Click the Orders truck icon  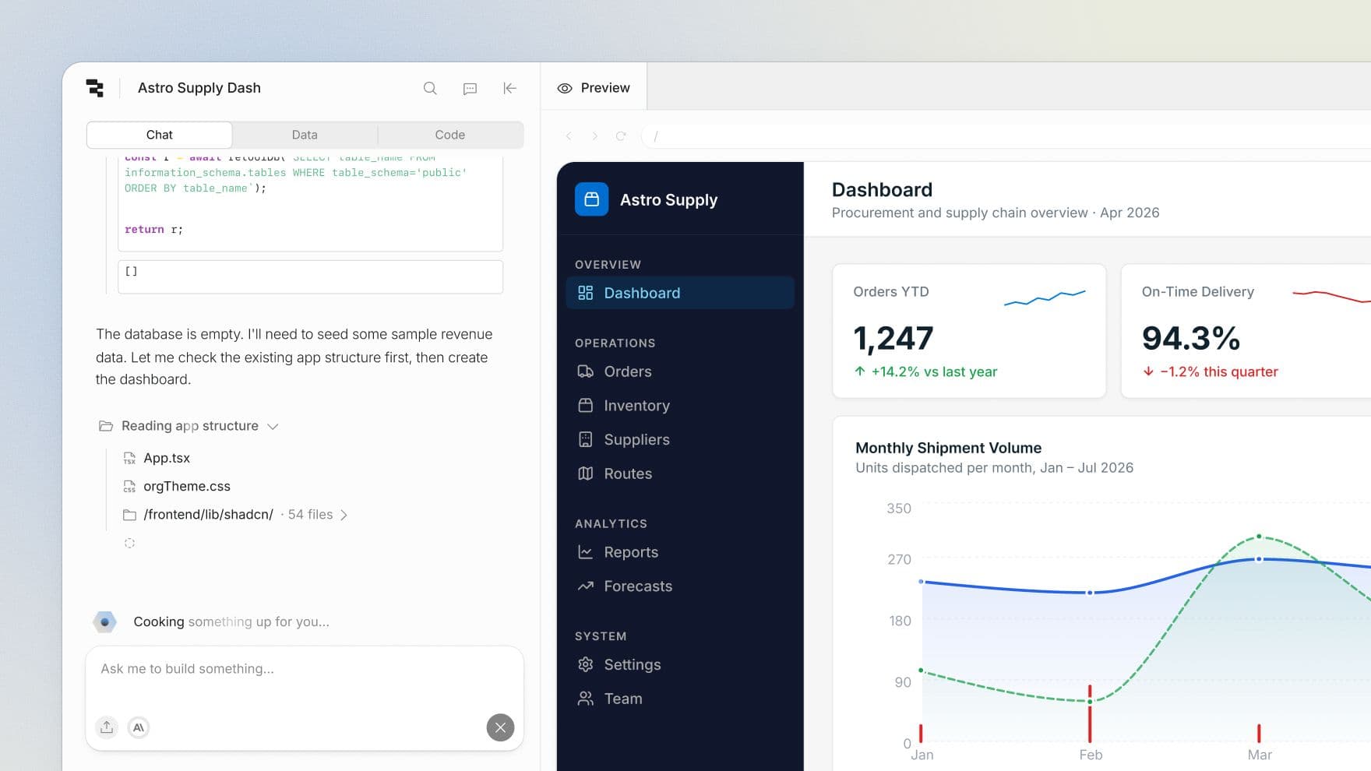click(x=586, y=371)
